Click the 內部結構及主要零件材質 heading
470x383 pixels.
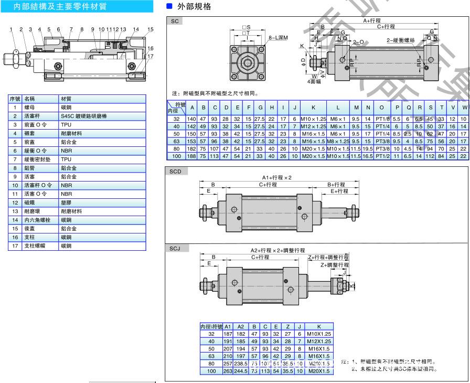60,7
